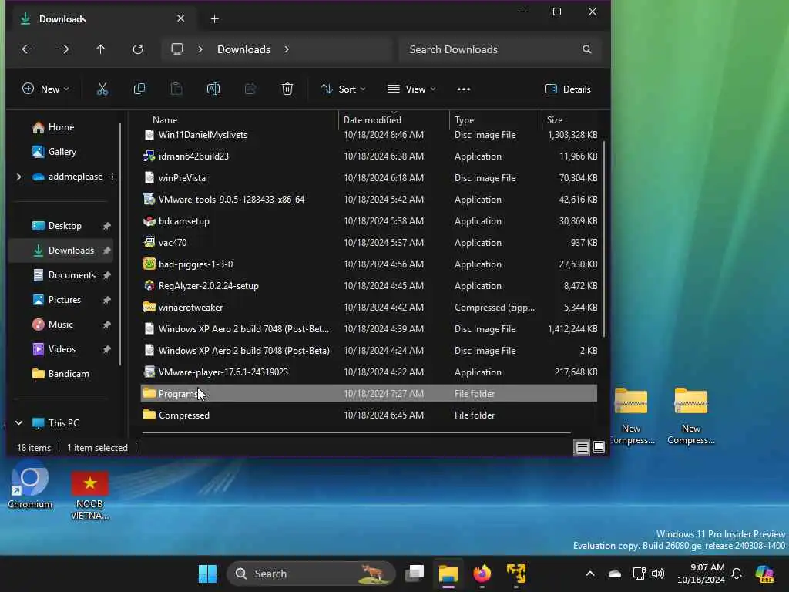
Task: Open the bad-piggies-1-3-0 icon
Action: pyautogui.click(x=149, y=264)
